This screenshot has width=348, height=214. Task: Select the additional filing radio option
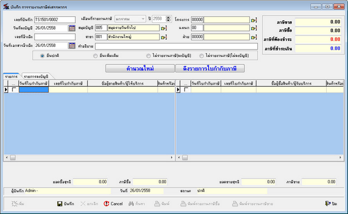click(x=95, y=56)
